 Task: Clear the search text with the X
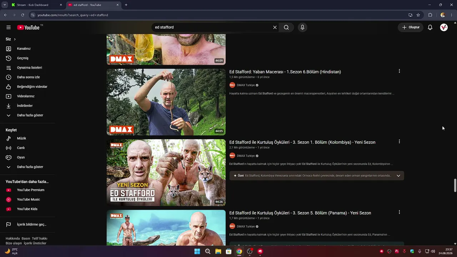coord(275,27)
